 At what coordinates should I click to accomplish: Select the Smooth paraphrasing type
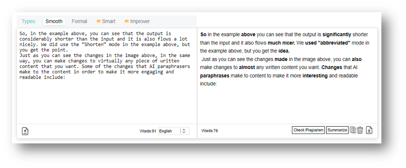click(x=54, y=22)
